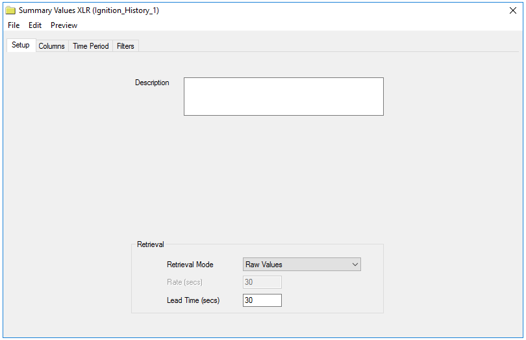
Task: Click the disabled Rate (secs) field
Action: click(x=262, y=282)
